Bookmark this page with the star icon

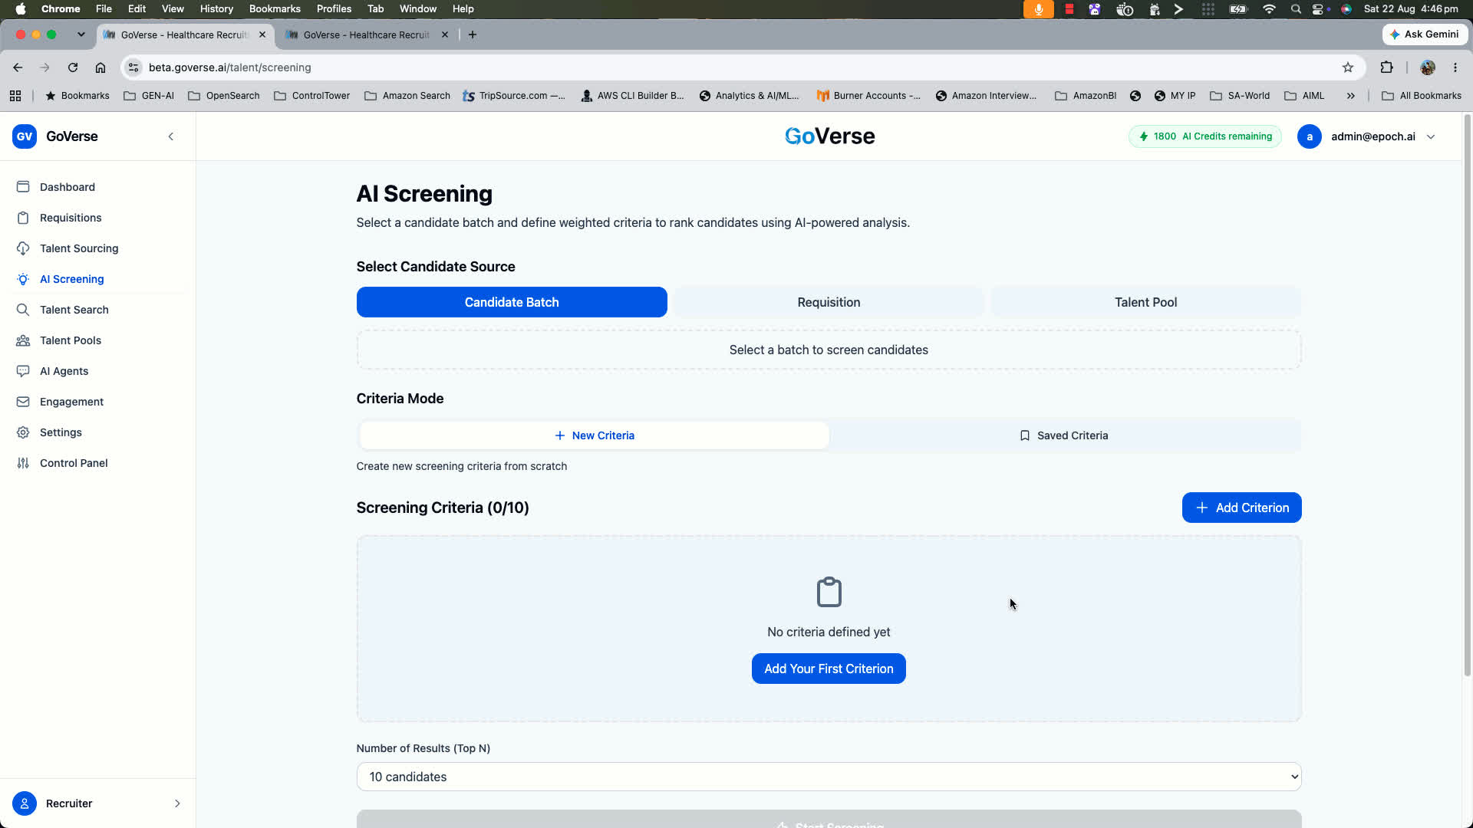pos(1348,67)
